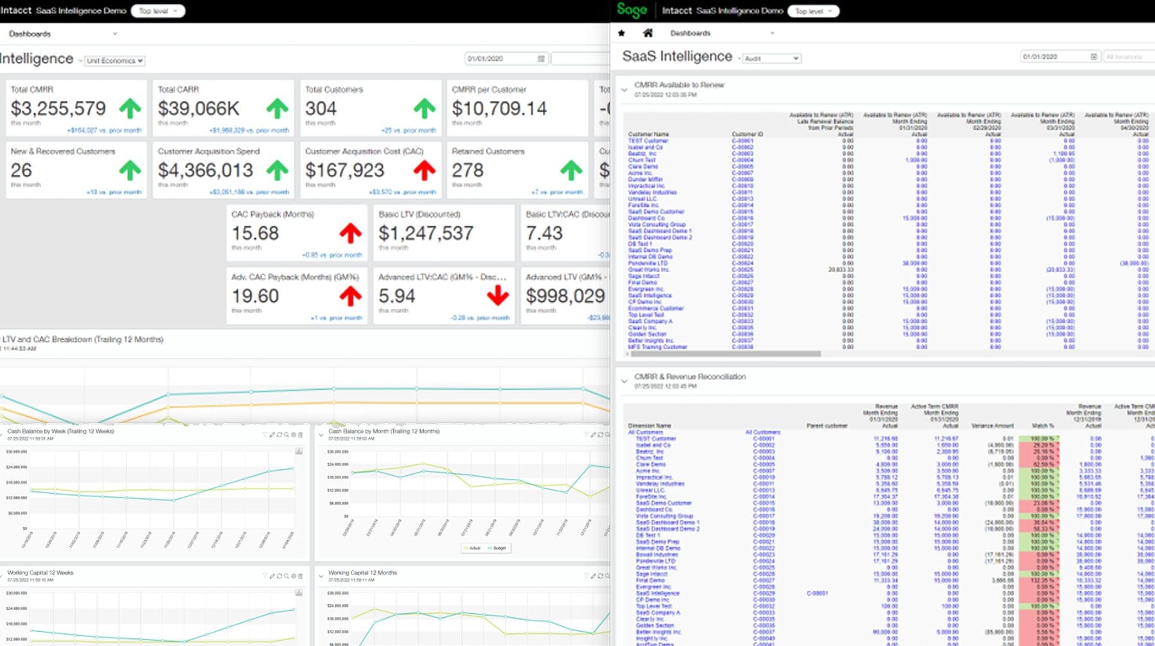This screenshot has height=646, width=1155.
Task: Open the Dashboards menu in right window
Action: click(722, 33)
